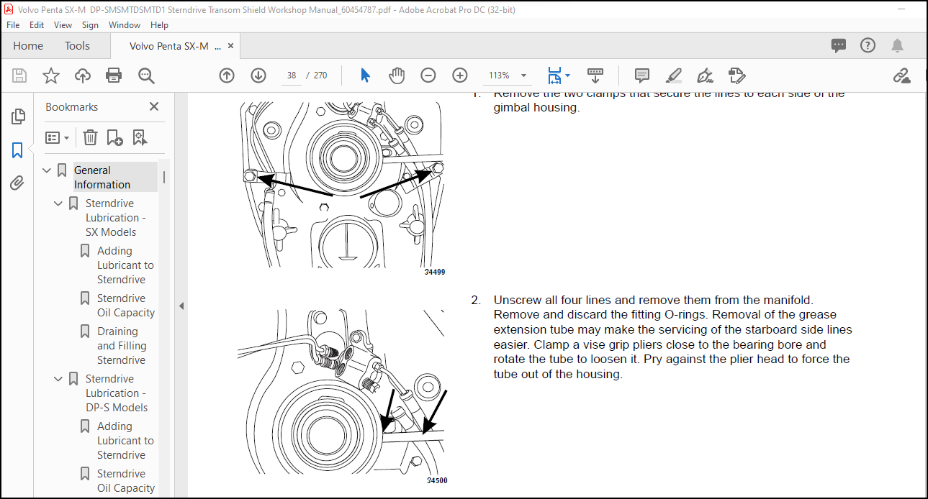
Task: Open the View menu
Action: 63,24
